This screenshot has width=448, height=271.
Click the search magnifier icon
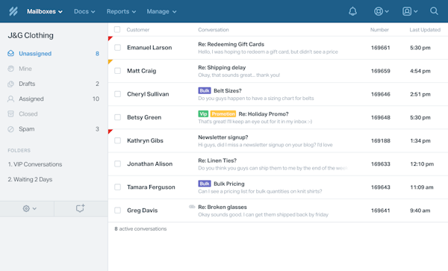pyautogui.click(x=434, y=11)
